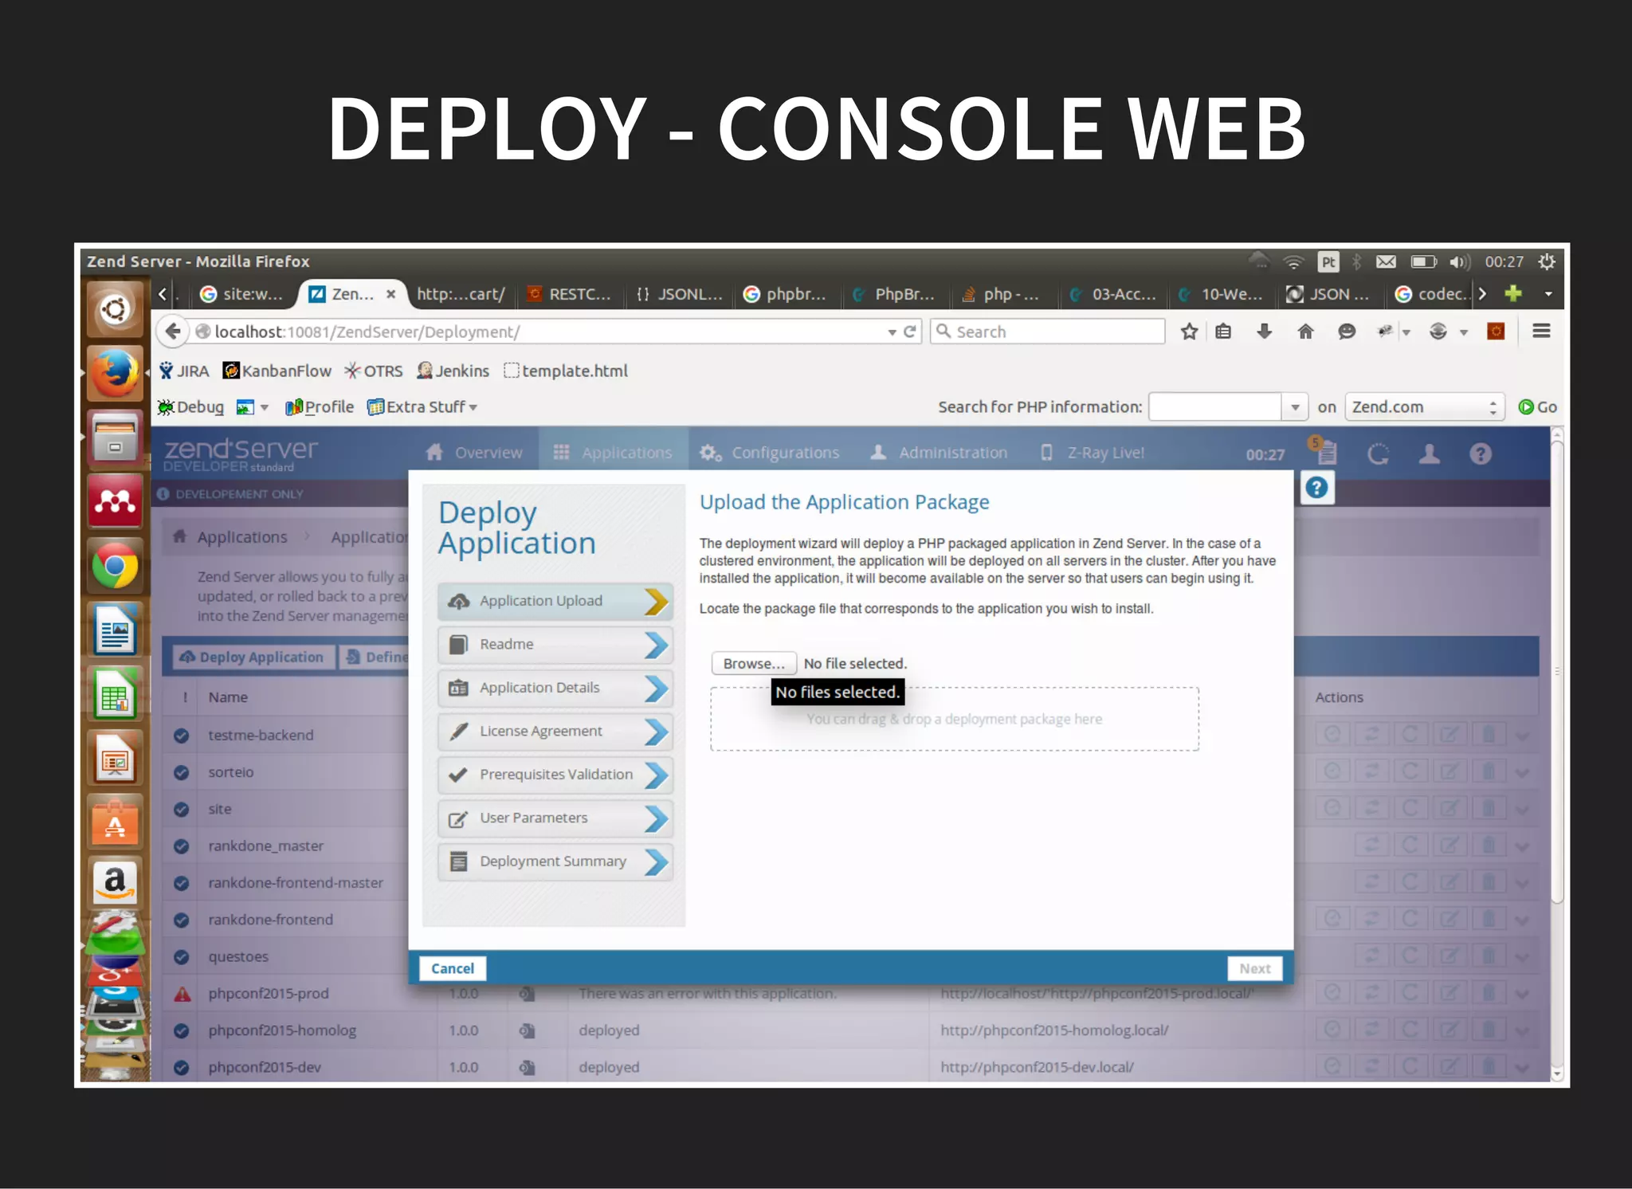The image size is (1632, 1189).
Task: Click the status check icon for testme-backend
Action: pos(181,735)
